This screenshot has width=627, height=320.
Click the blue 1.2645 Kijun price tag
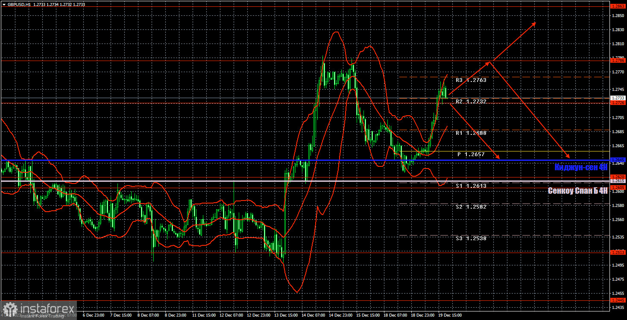pos(618,160)
